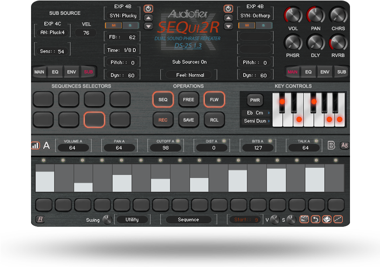Expand the Eb Cm key selector
The image size is (380, 267).
(256, 113)
